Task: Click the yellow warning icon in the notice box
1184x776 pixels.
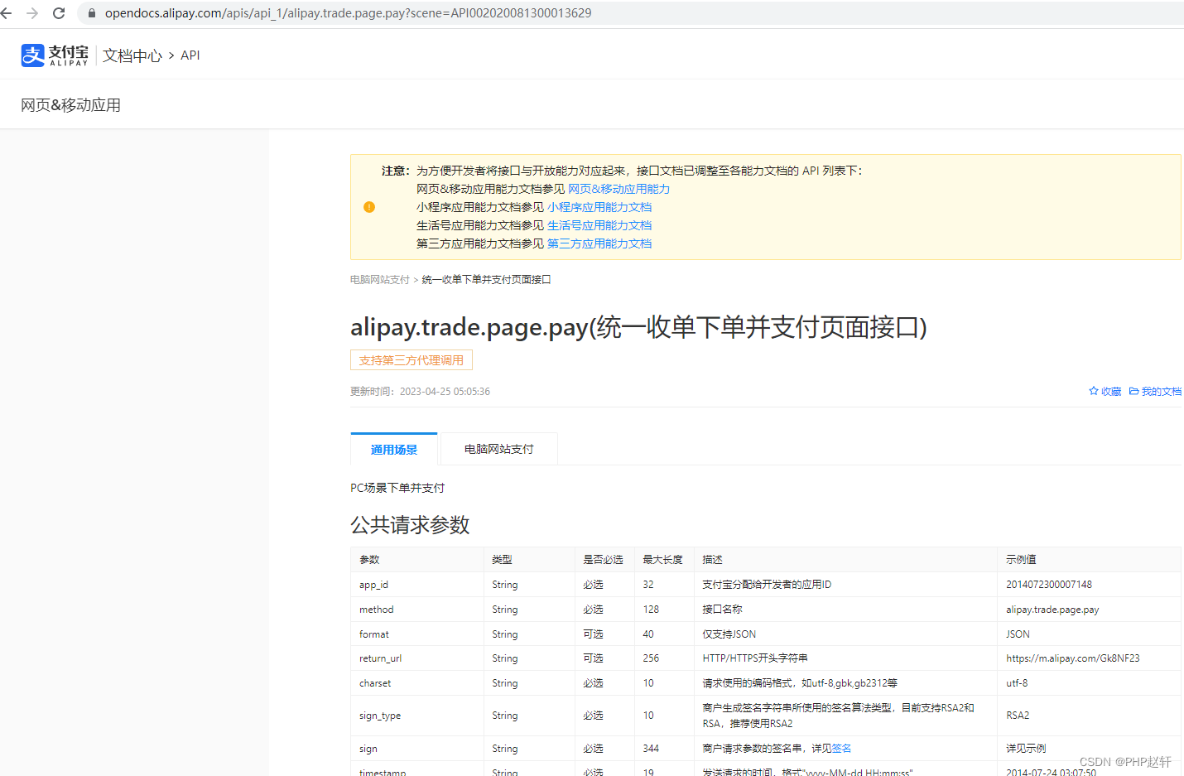Action: 369,206
